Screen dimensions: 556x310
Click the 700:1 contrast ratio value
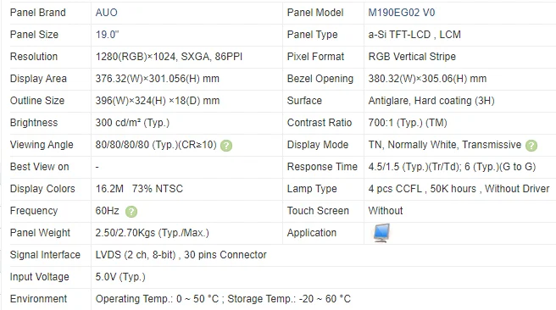[408, 123]
